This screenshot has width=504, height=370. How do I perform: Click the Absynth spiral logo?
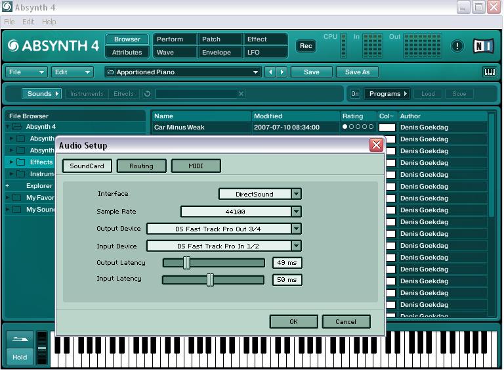[x=13, y=46]
